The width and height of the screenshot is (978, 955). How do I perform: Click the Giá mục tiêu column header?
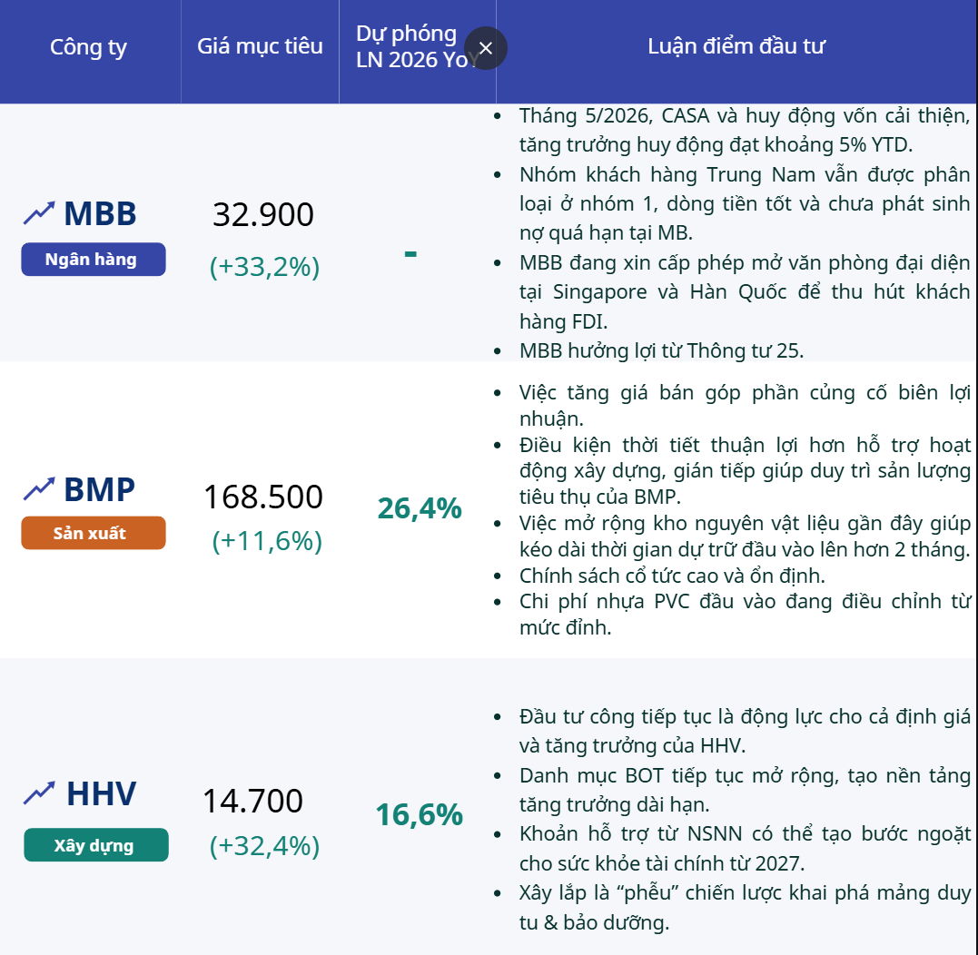(260, 46)
